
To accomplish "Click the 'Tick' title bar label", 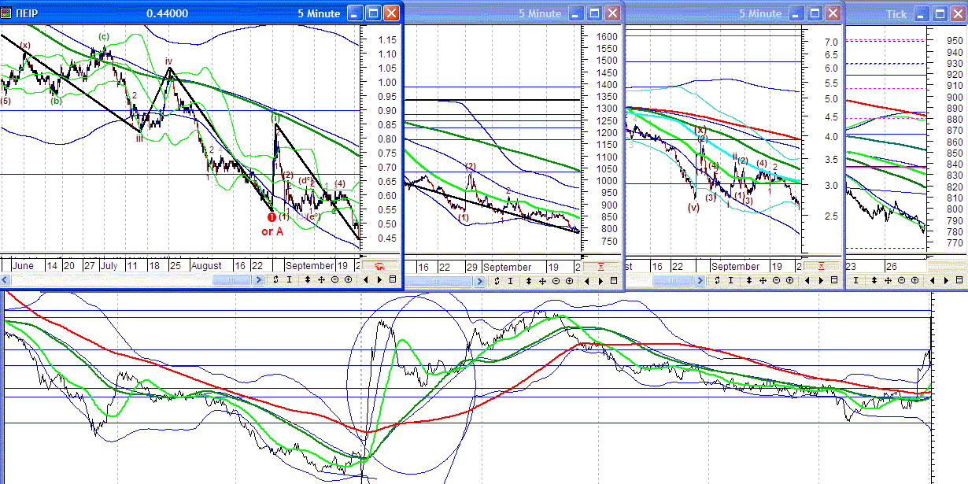I will pos(896,14).
